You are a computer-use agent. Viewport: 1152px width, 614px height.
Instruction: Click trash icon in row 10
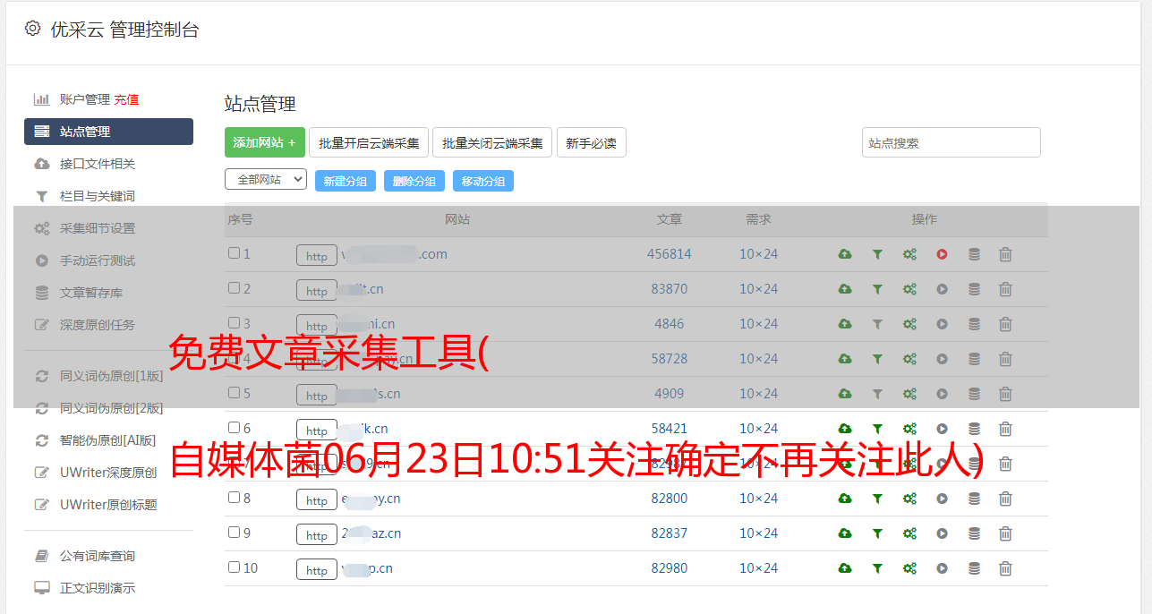pos(1005,568)
